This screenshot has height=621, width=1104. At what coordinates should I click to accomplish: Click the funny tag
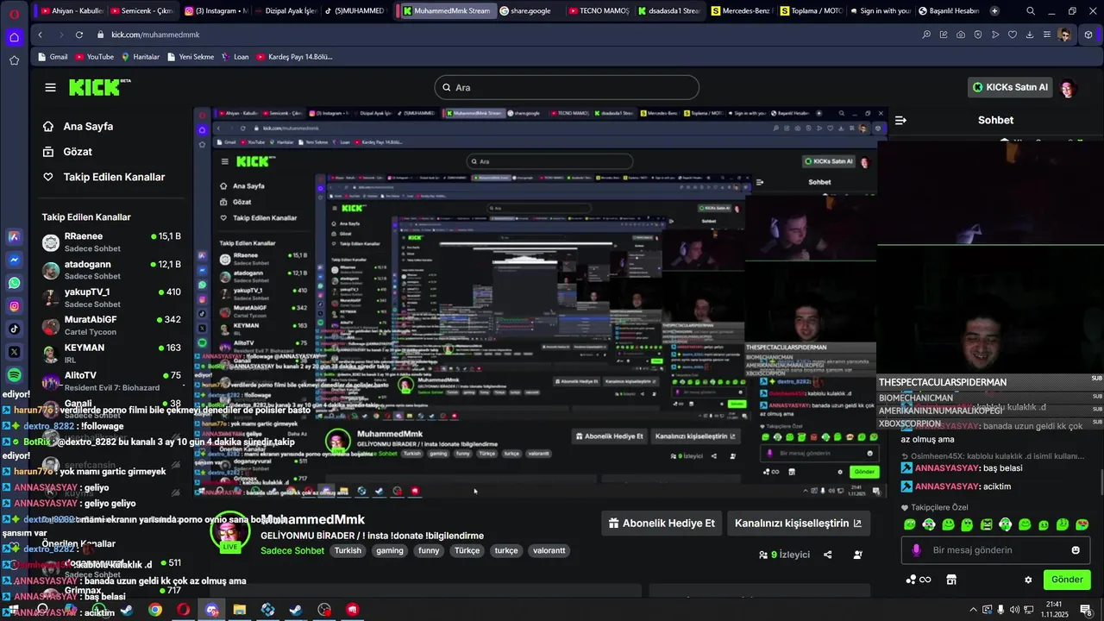pyautogui.click(x=429, y=550)
